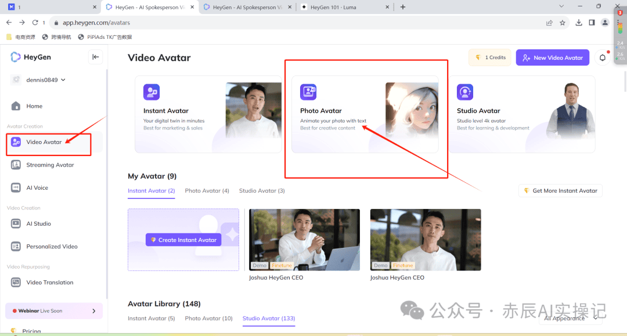This screenshot has height=336, width=627.
Task: Click the Photo Avatar card icon
Action: coord(308,92)
